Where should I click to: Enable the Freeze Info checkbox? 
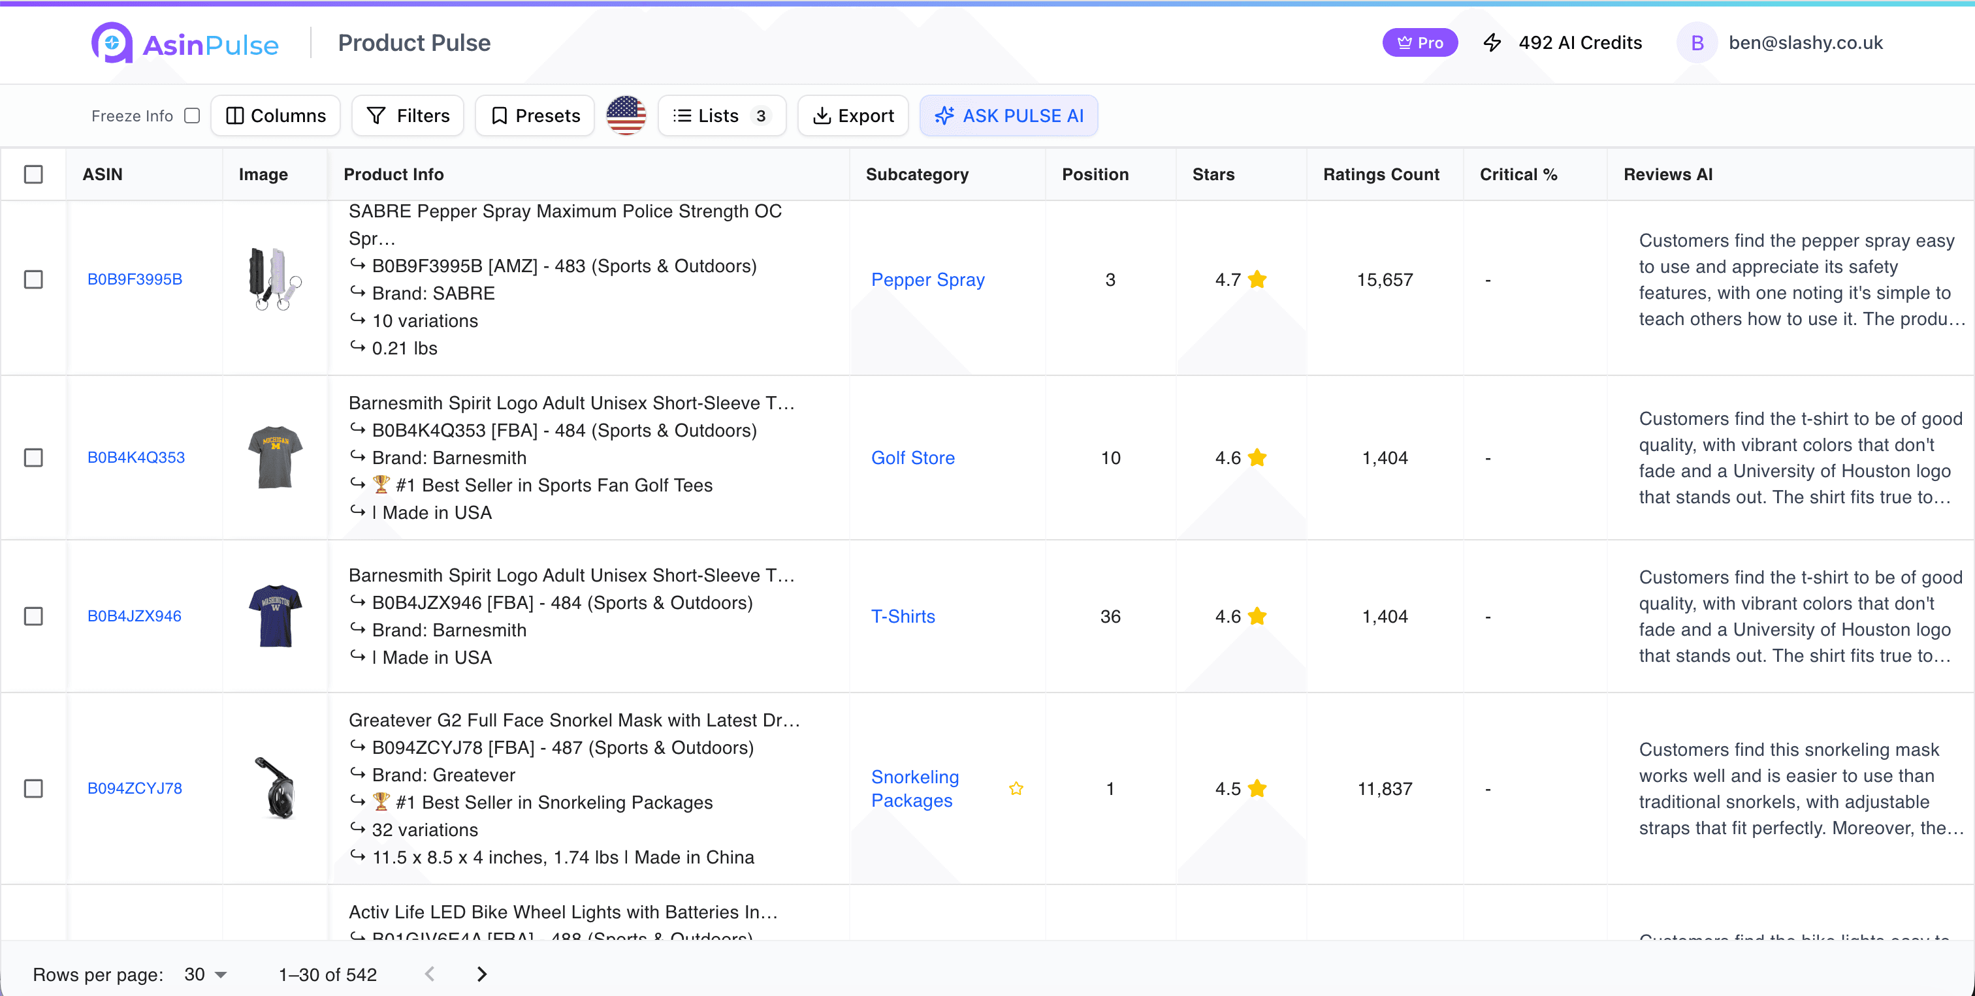pos(193,116)
